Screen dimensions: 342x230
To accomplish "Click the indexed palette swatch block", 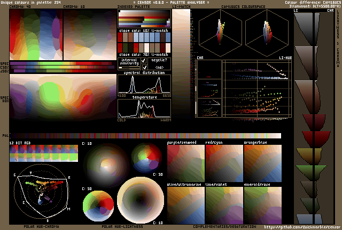I will click(x=144, y=20).
